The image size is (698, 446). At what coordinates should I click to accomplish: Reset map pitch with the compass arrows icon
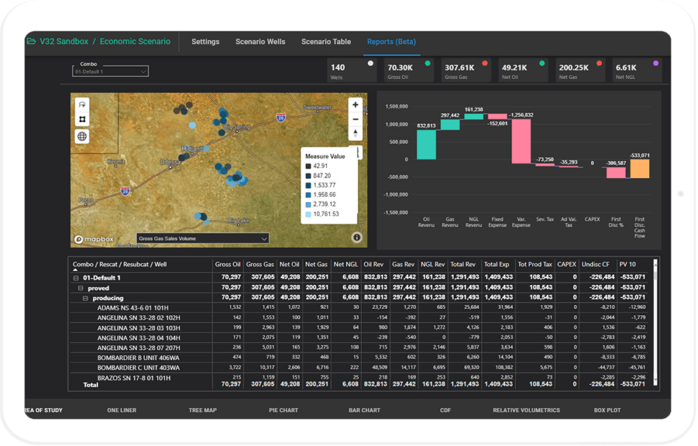[x=354, y=134]
